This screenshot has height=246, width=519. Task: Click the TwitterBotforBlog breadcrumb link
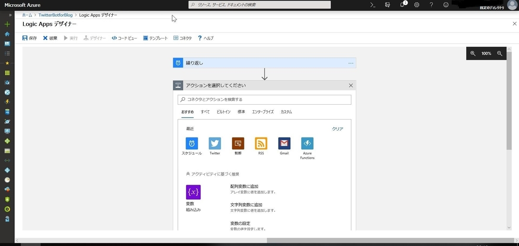55,15
